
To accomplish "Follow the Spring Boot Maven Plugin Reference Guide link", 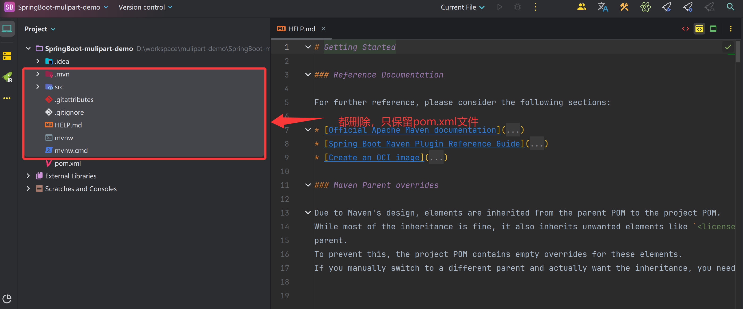I will click(424, 143).
